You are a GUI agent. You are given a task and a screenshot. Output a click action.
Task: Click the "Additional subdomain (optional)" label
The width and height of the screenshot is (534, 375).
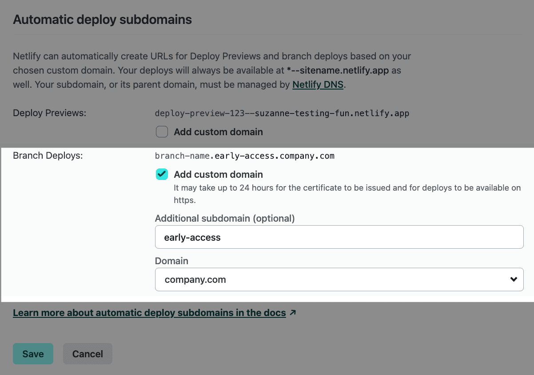[225, 218]
